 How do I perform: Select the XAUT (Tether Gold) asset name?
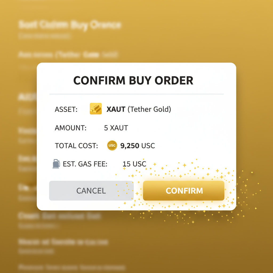139,109
